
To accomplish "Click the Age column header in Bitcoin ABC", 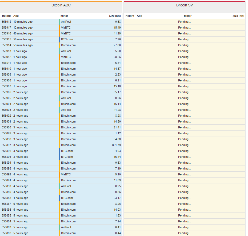I will (16, 16).
